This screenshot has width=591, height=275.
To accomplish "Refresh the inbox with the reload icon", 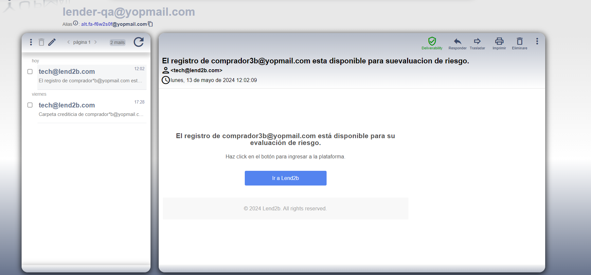I will coord(139,42).
